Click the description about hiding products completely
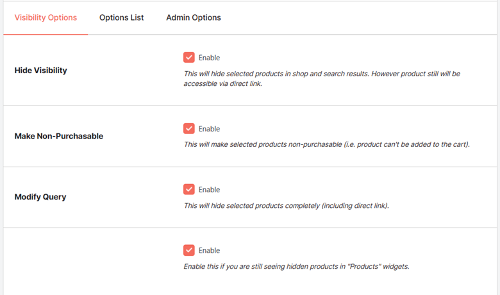This screenshot has width=500, height=295. [x=286, y=206]
